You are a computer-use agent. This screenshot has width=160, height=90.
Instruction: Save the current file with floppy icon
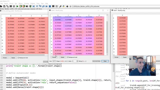pos(4,6)
